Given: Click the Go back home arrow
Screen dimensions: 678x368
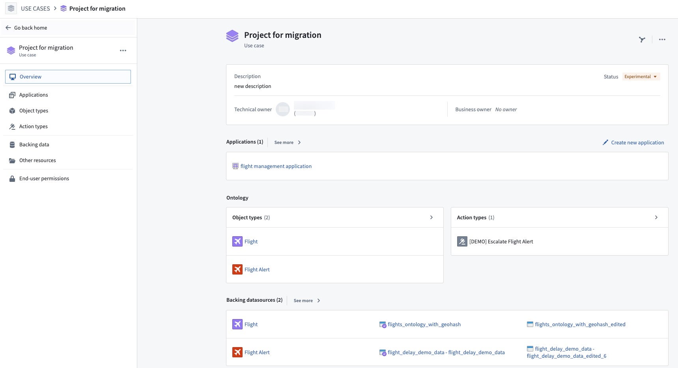Looking at the screenshot, I should 8,28.
